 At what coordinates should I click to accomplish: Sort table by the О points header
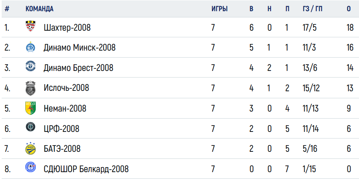pyautogui.click(x=349, y=9)
